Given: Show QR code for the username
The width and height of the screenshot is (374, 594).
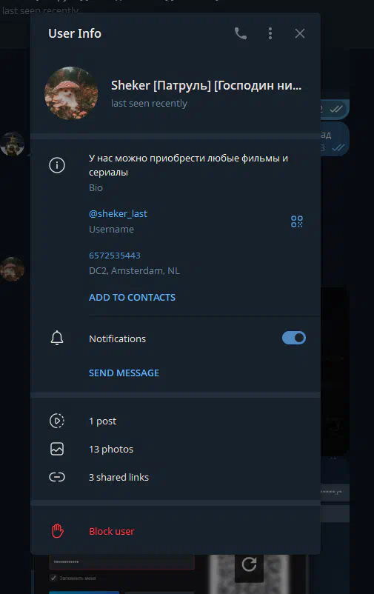Looking at the screenshot, I should coord(297,221).
